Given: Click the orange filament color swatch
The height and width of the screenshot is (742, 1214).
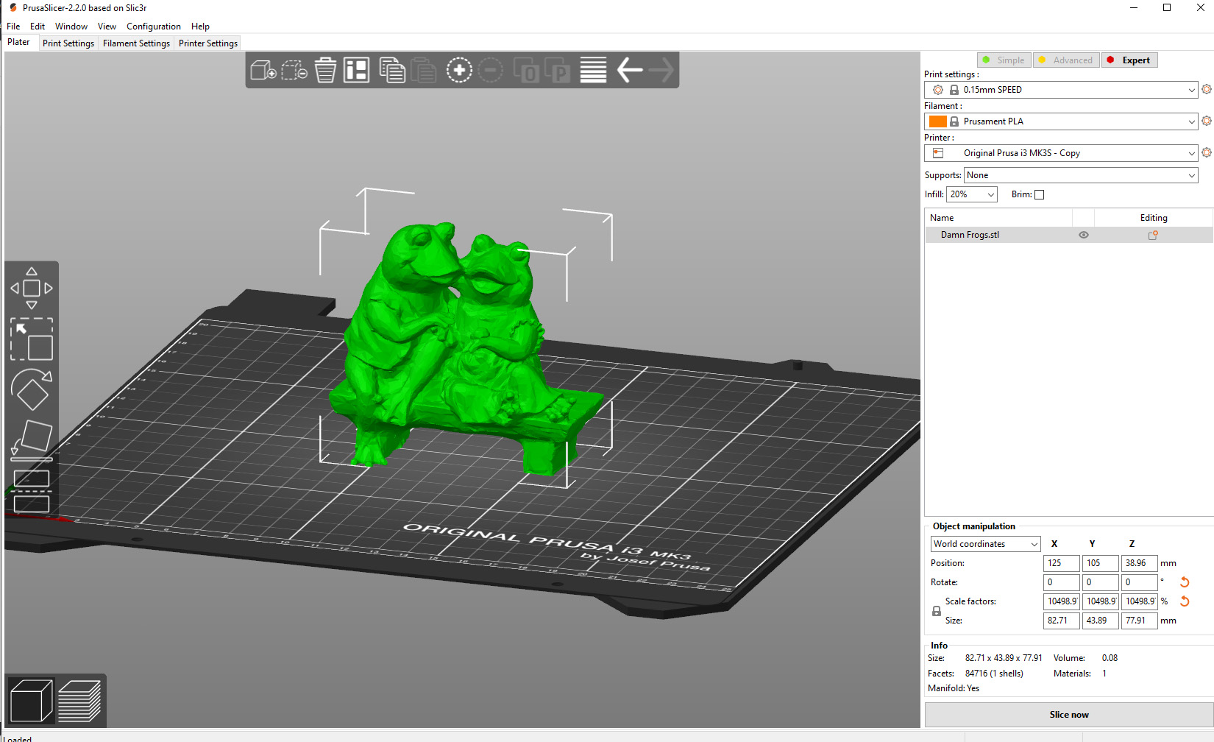Looking at the screenshot, I should point(937,121).
